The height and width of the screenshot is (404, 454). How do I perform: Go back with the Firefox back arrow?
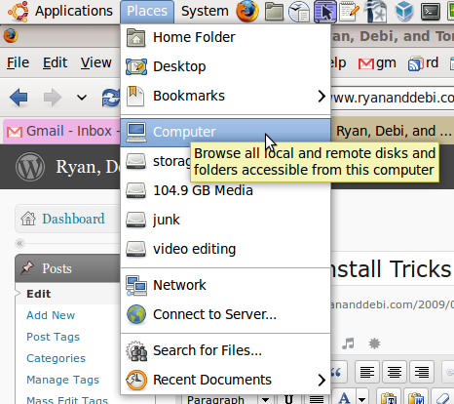(19, 97)
